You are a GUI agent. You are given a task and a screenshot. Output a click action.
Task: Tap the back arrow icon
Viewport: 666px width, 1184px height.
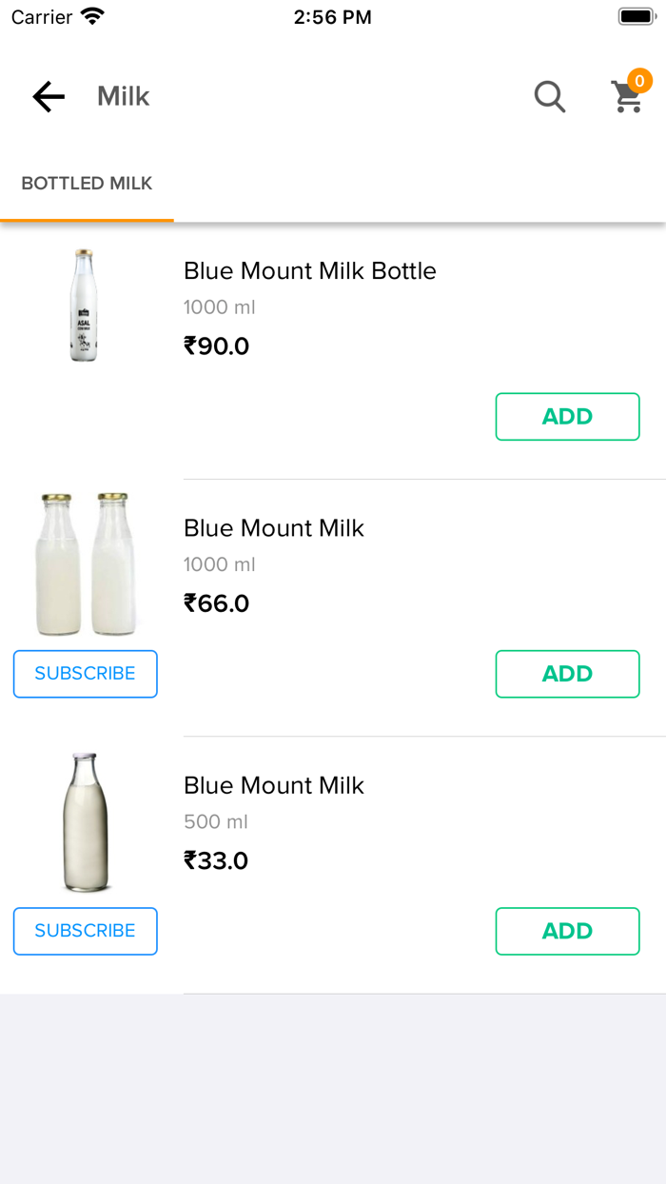pyautogui.click(x=49, y=96)
